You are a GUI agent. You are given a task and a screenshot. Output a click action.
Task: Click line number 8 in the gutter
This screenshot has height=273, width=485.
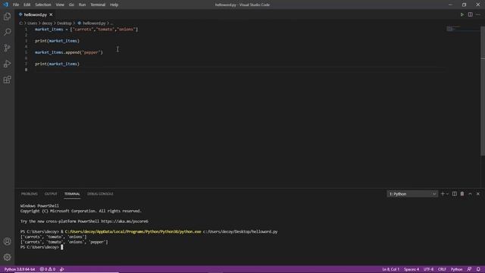point(26,70)
